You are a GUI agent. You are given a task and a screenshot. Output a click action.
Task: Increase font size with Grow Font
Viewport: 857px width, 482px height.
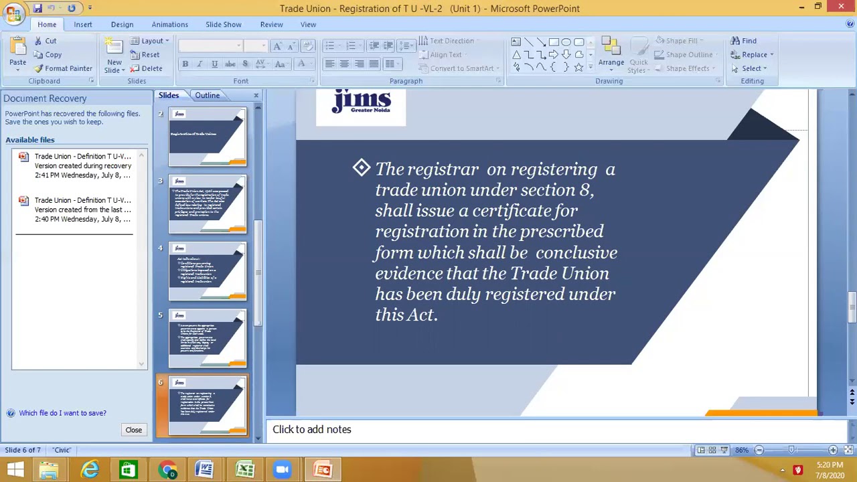277,46
